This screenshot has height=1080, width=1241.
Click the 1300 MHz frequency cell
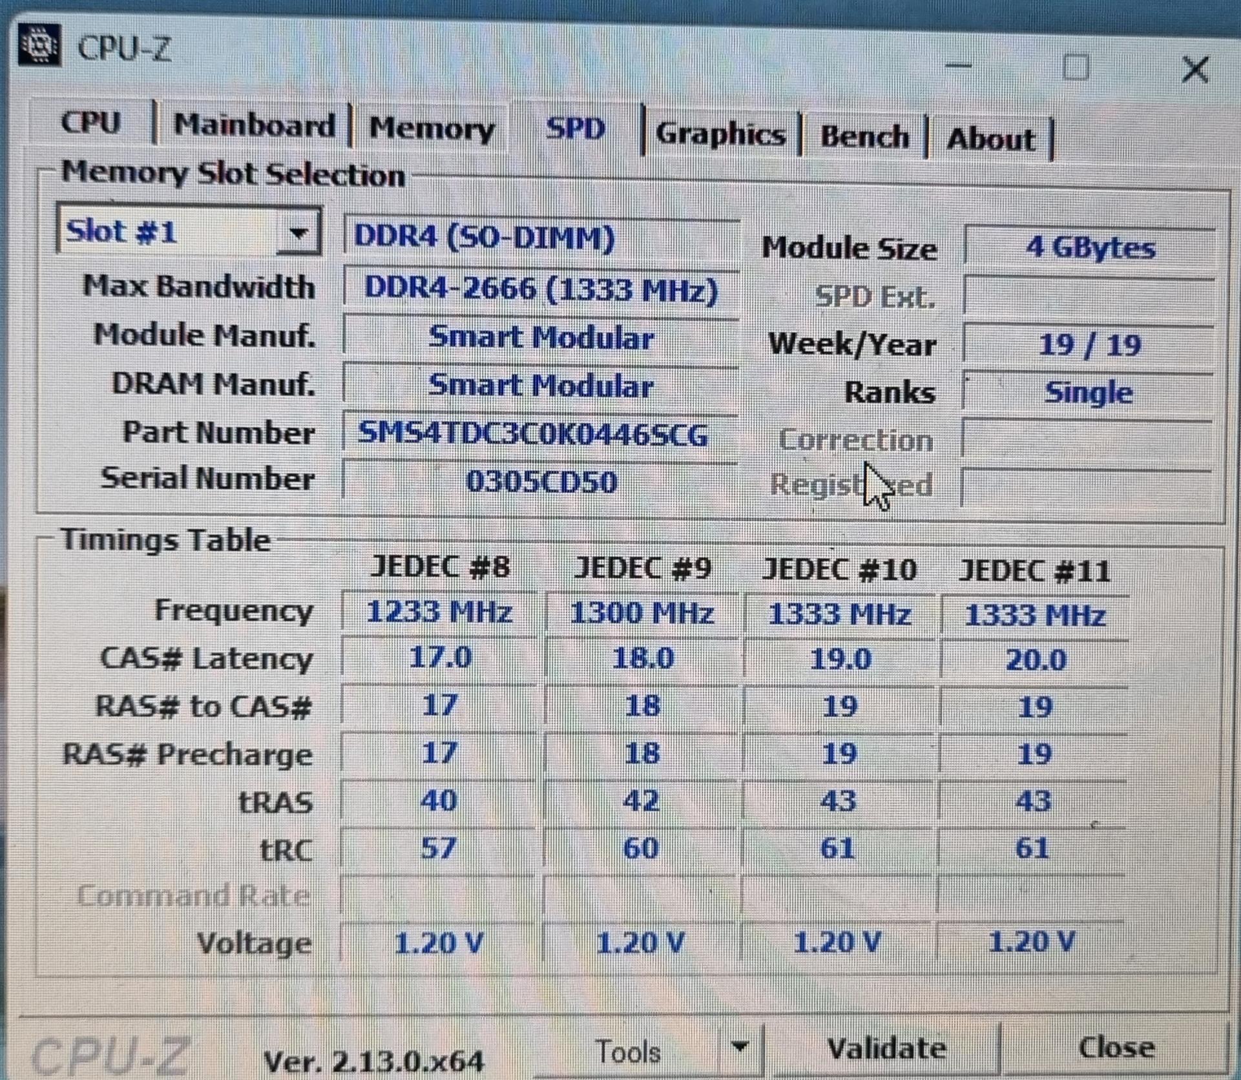642,612
